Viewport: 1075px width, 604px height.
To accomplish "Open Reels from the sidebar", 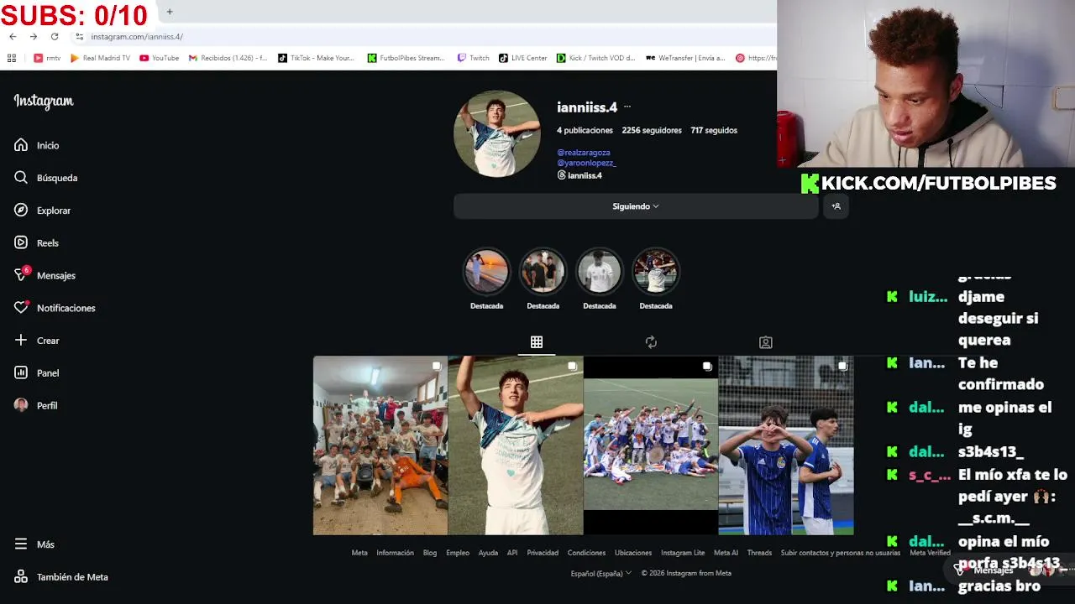I will 37,243.
